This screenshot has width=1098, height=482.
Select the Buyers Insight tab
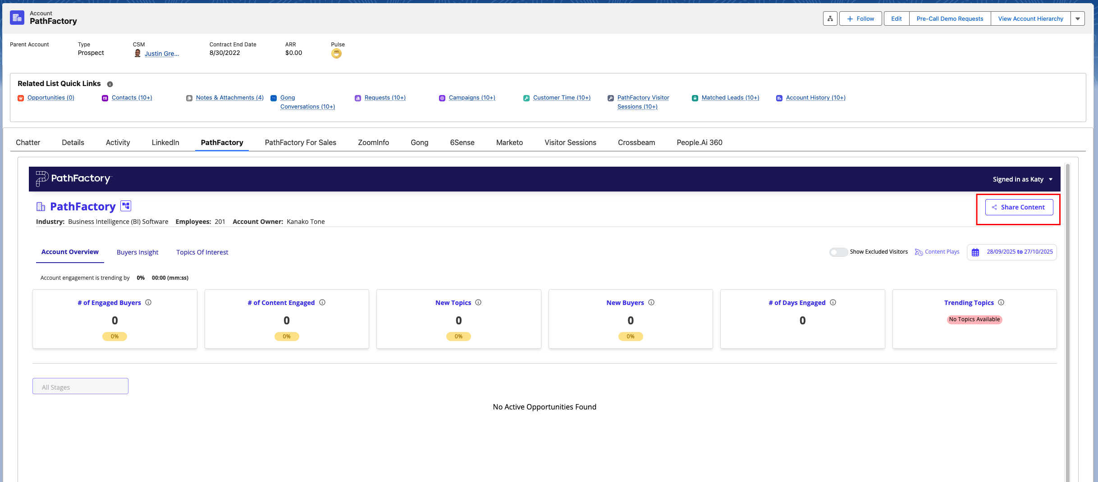pos(137,252)
